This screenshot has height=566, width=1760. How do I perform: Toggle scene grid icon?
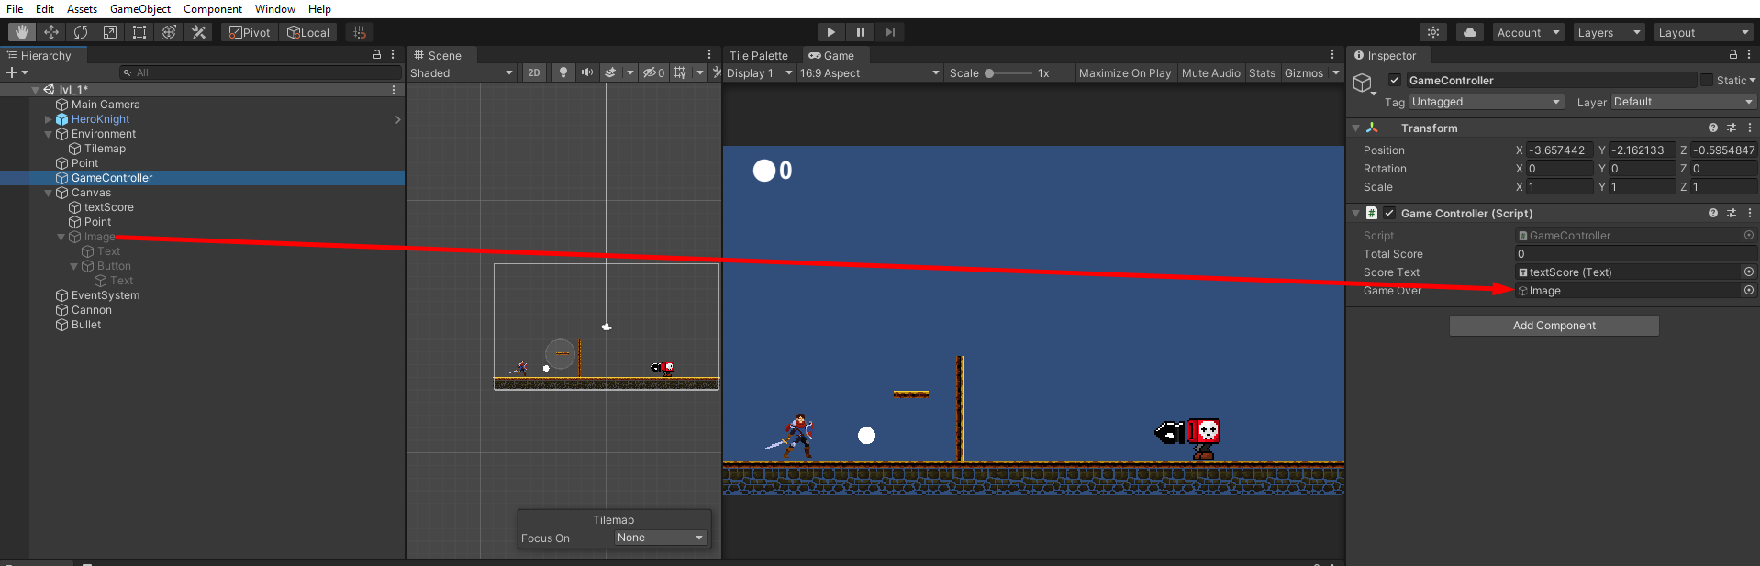point(680,72)
